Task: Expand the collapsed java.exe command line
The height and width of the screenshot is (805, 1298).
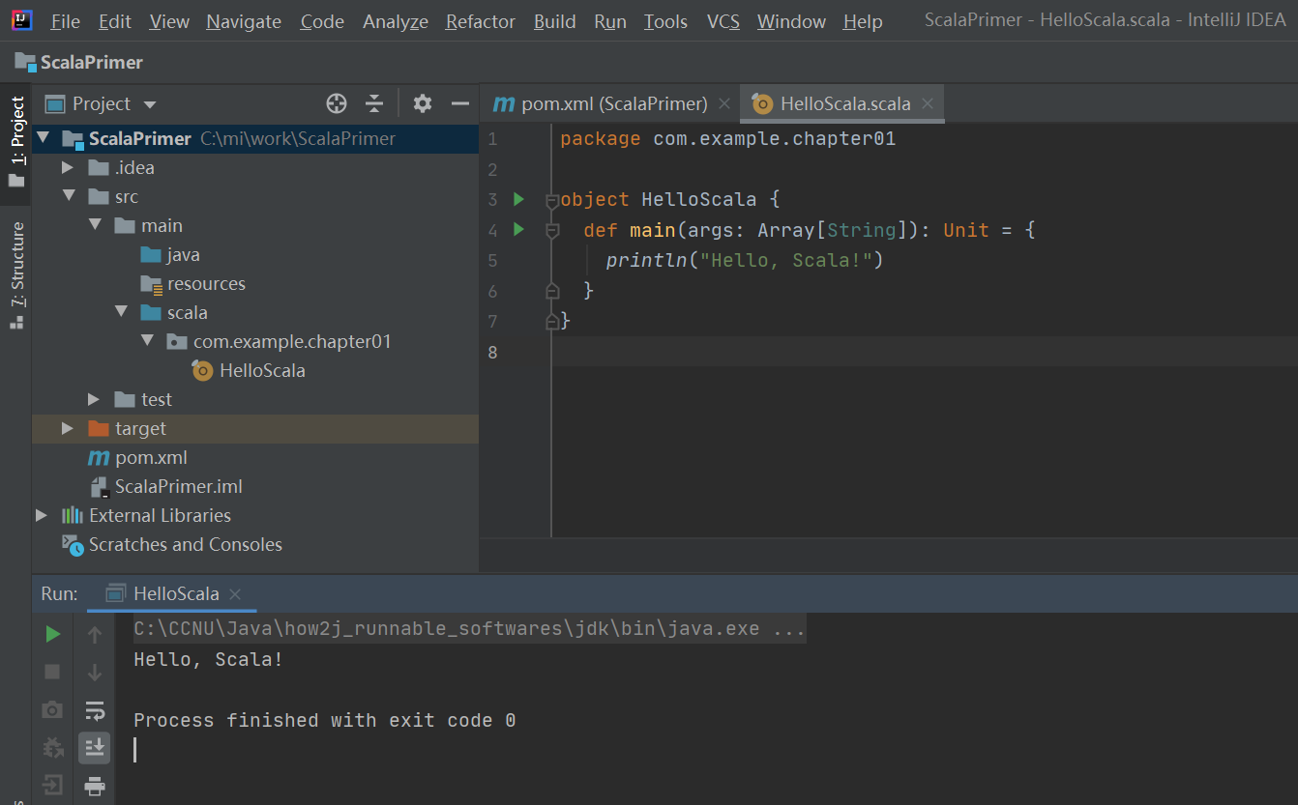Action: coord(470,629)
